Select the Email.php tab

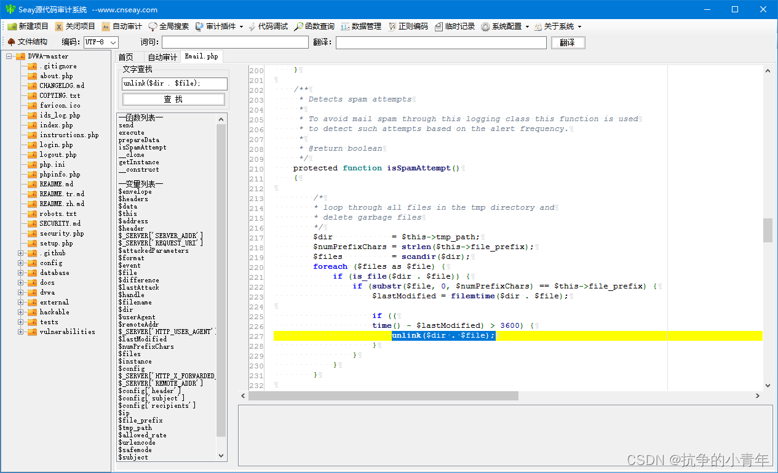click(x=202, y=57)
